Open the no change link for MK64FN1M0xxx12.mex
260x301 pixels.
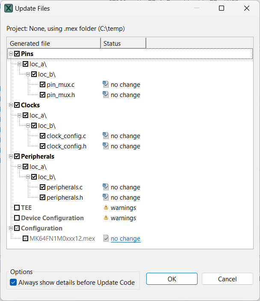tap(125, 239)
